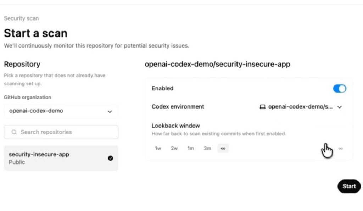363x211 pixels.
Task: Focus the Search repositories field
Action: coord(64,132)
